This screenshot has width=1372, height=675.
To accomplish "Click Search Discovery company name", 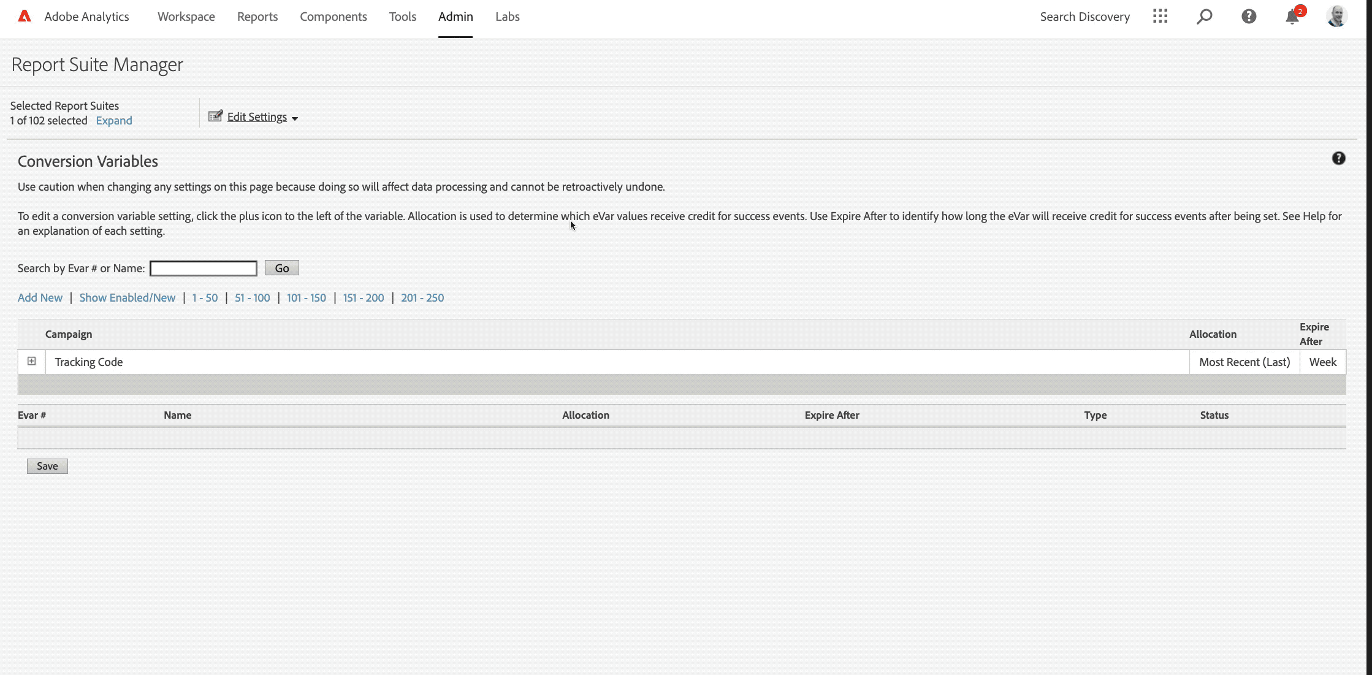I will coord(1085,17).
